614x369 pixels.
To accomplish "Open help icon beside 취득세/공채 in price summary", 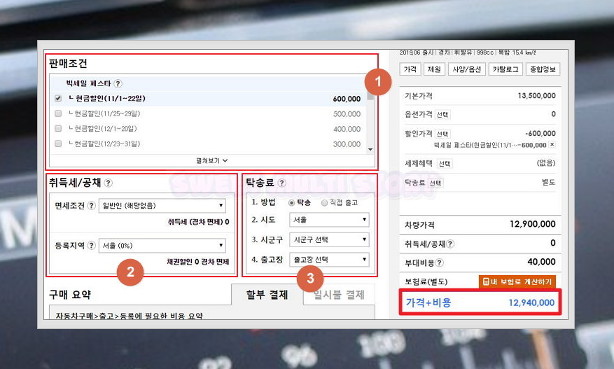I will [450, 244].
